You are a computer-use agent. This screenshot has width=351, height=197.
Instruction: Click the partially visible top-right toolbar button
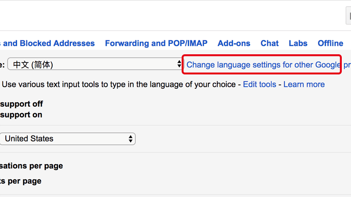(x=347, y=15)
